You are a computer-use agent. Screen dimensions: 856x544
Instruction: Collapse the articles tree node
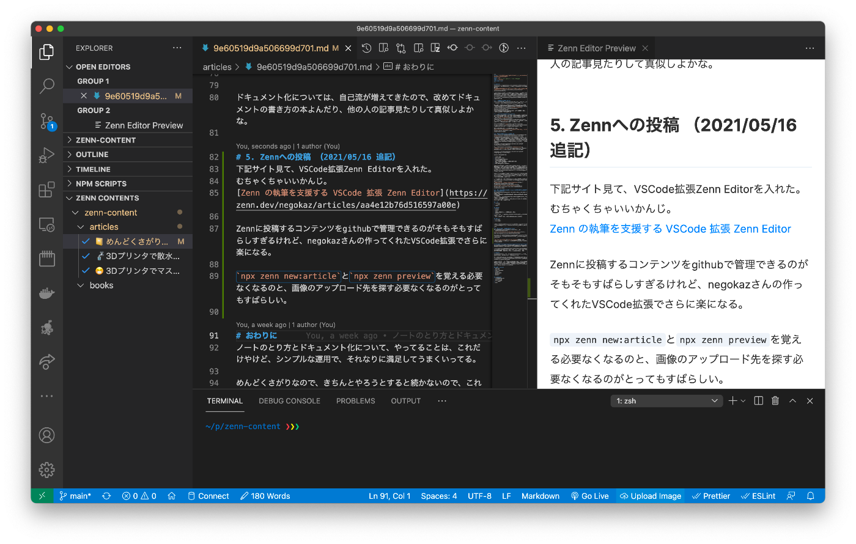click(x=81, y=227)
